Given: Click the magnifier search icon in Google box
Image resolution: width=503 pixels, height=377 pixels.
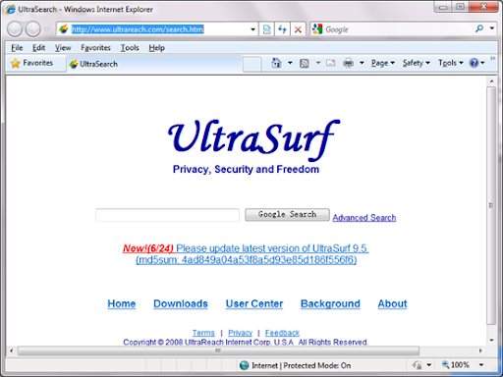Looking at the screenshot, I should coord(479,28).
